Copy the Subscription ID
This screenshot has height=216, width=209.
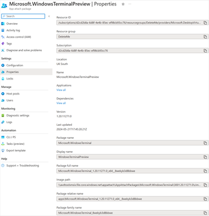coord(205,51)
